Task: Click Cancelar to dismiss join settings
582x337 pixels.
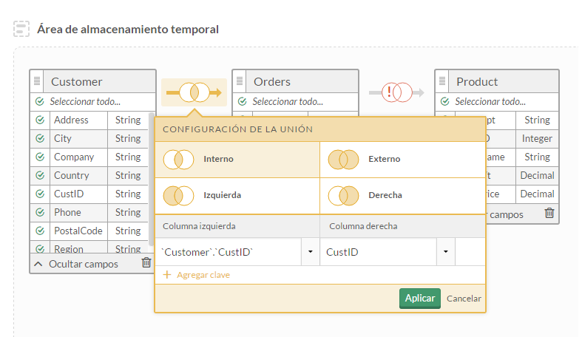Action: coord(464,299)
